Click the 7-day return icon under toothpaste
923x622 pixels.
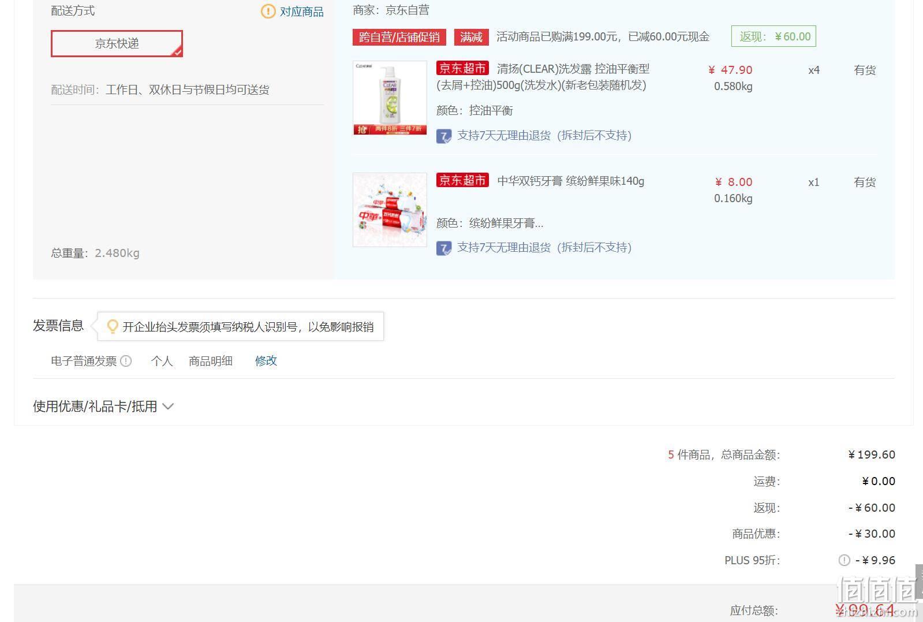click(443, 248)
